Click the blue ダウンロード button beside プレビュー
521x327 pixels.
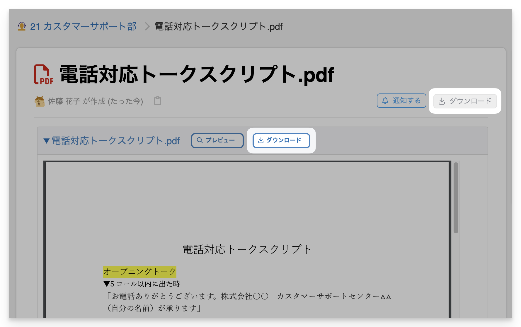coord(281,141)
